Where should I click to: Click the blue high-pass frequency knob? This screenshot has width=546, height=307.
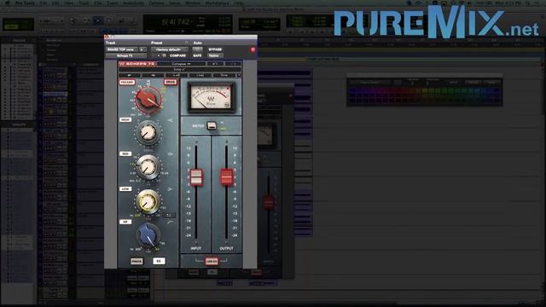coord(148,235)
